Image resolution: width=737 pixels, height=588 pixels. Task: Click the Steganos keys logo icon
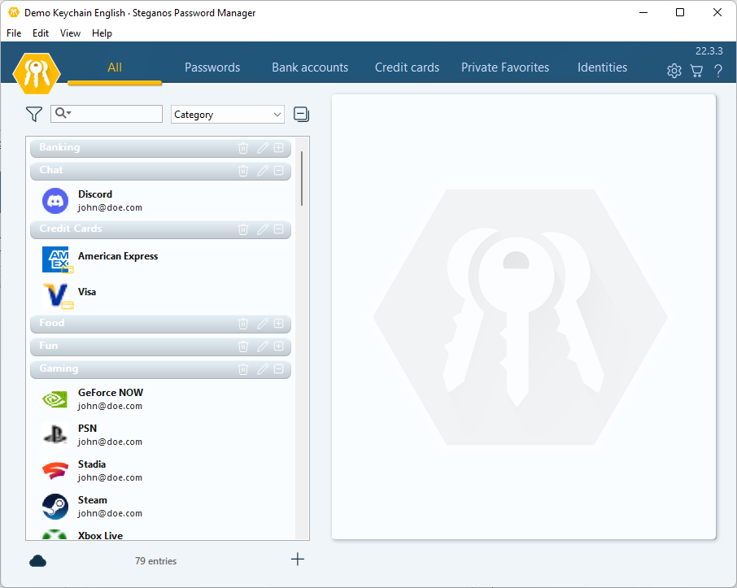point(37,73)
